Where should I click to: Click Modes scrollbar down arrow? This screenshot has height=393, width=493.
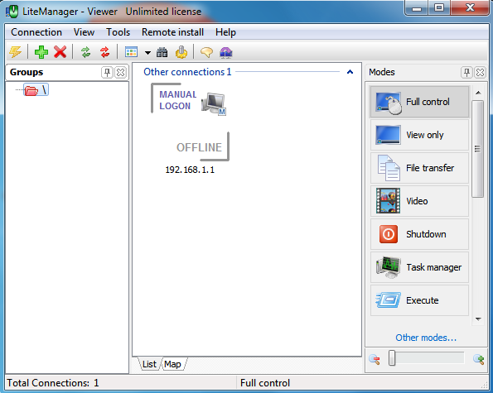(x=478, y=319)
